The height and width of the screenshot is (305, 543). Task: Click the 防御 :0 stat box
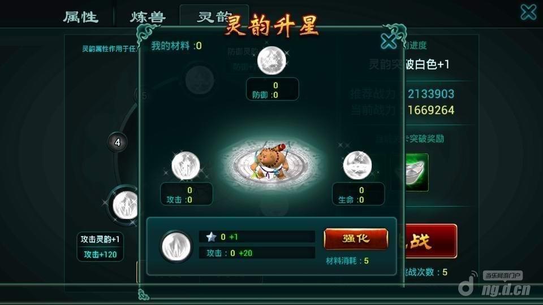[272, 90]
